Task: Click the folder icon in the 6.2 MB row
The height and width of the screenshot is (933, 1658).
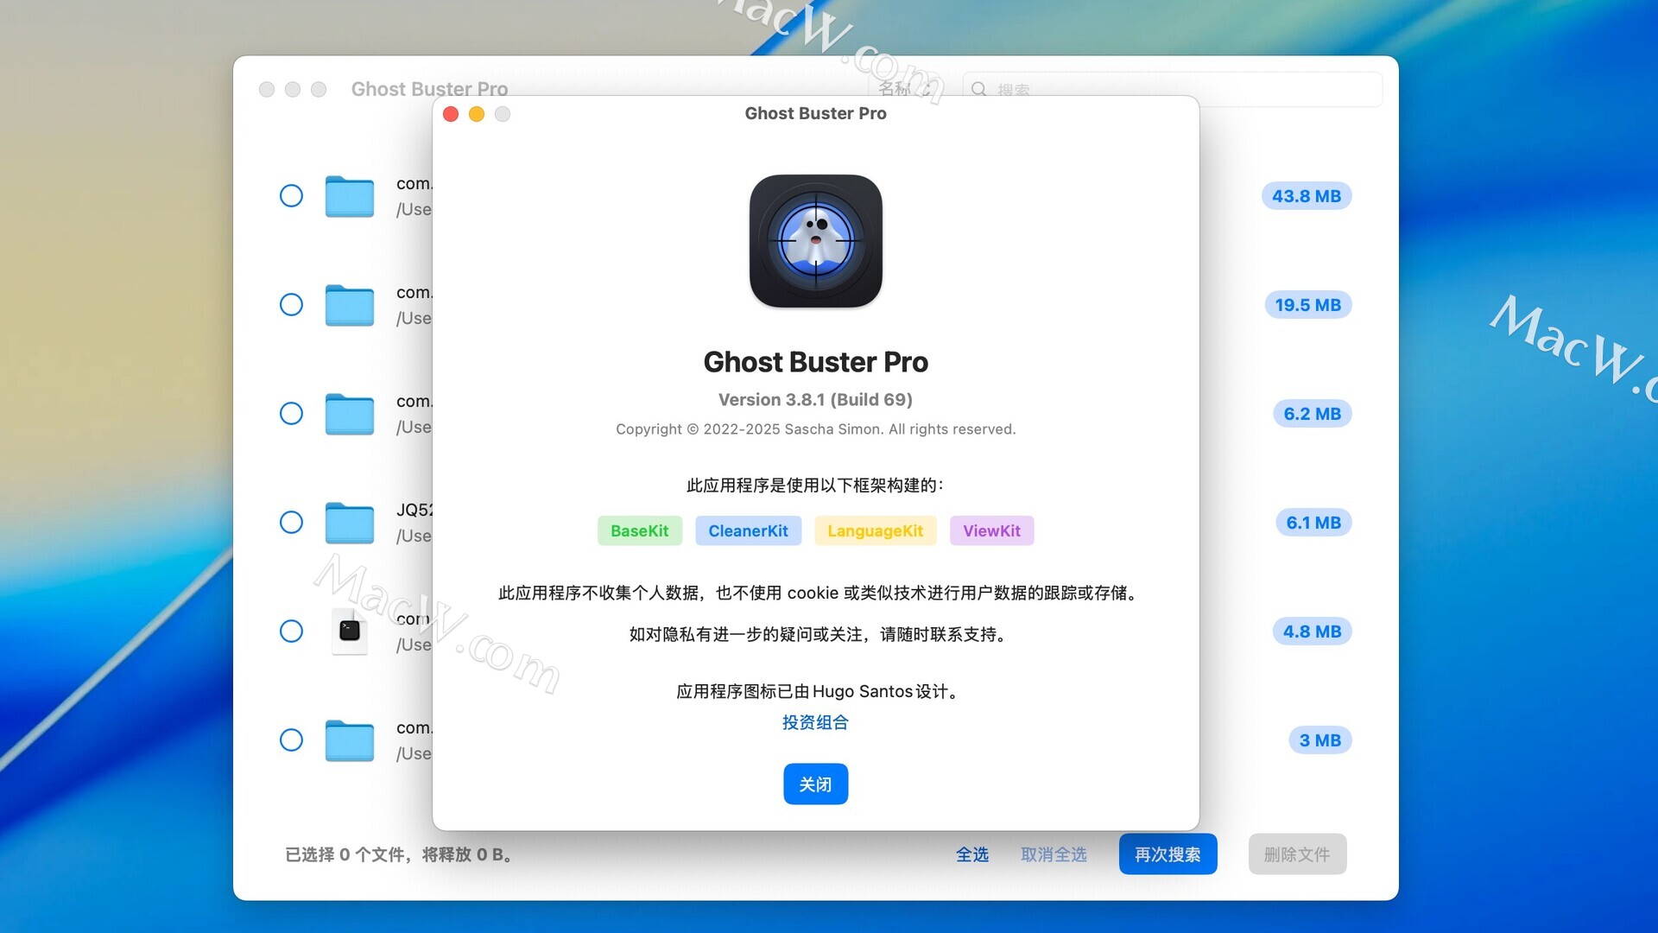Action: point(349,414)
